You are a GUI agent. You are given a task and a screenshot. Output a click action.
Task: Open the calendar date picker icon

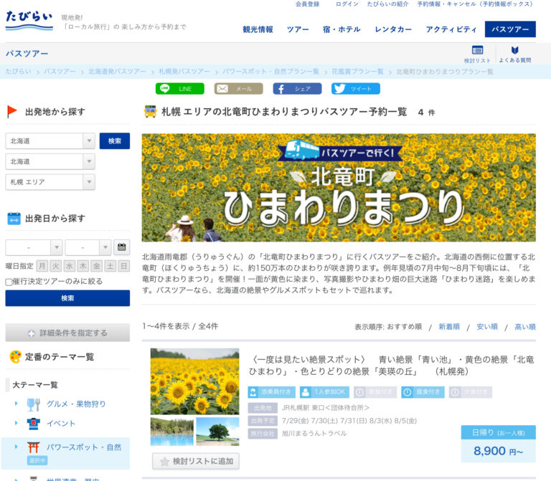pos(122,247)
